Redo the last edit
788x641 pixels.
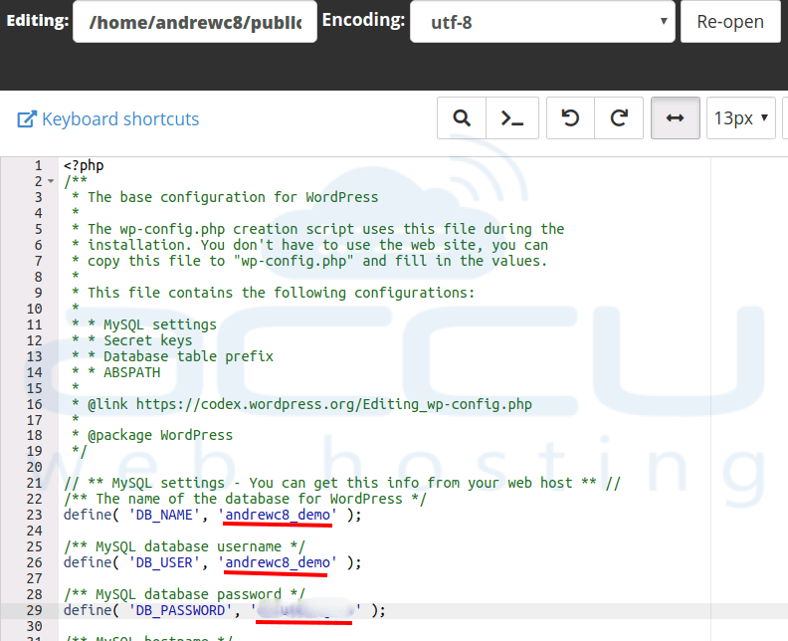pyautogui.click(x=619, y=118)
